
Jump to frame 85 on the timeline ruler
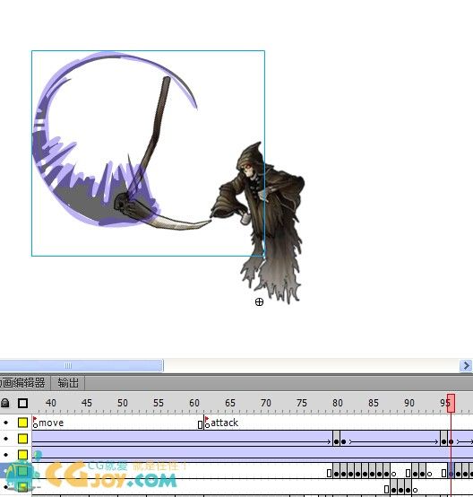(x=374, y=403)
